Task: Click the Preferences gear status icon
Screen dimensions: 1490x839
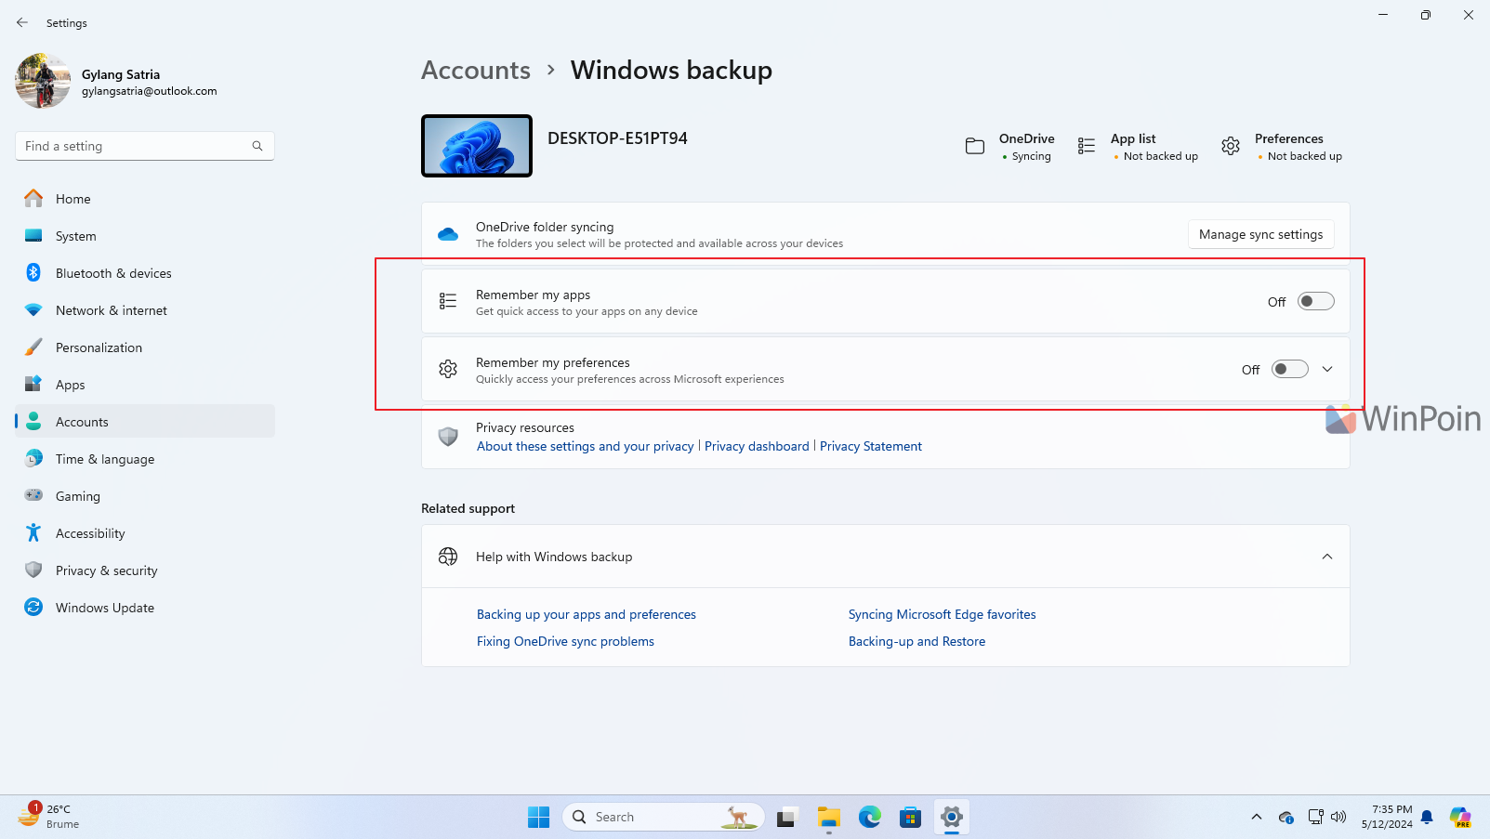Action: click(1231, 146)
